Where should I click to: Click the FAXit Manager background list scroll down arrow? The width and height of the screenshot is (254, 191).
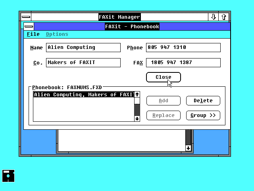click(188, 148)
